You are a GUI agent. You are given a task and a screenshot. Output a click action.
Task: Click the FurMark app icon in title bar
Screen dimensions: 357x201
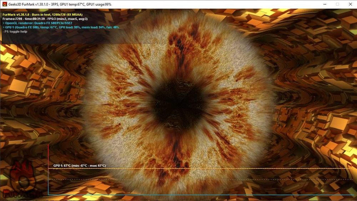[x=5, y=4]
